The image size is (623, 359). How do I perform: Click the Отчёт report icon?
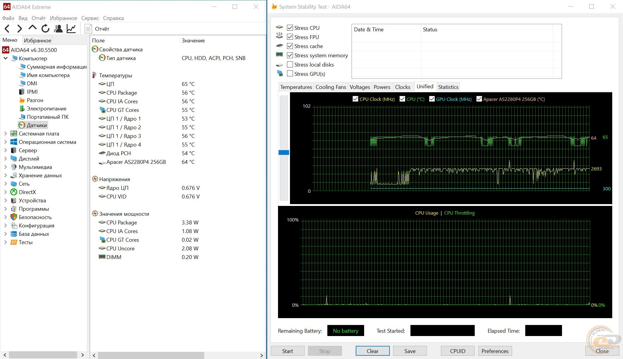click(88, 29)
